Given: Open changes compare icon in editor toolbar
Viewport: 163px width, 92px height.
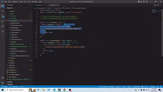Looking at the screenshot, I should coord(155,5).
